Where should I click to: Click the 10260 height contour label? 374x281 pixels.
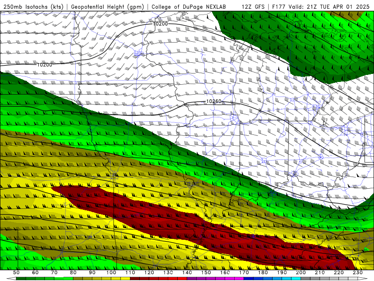pos(214,101)
